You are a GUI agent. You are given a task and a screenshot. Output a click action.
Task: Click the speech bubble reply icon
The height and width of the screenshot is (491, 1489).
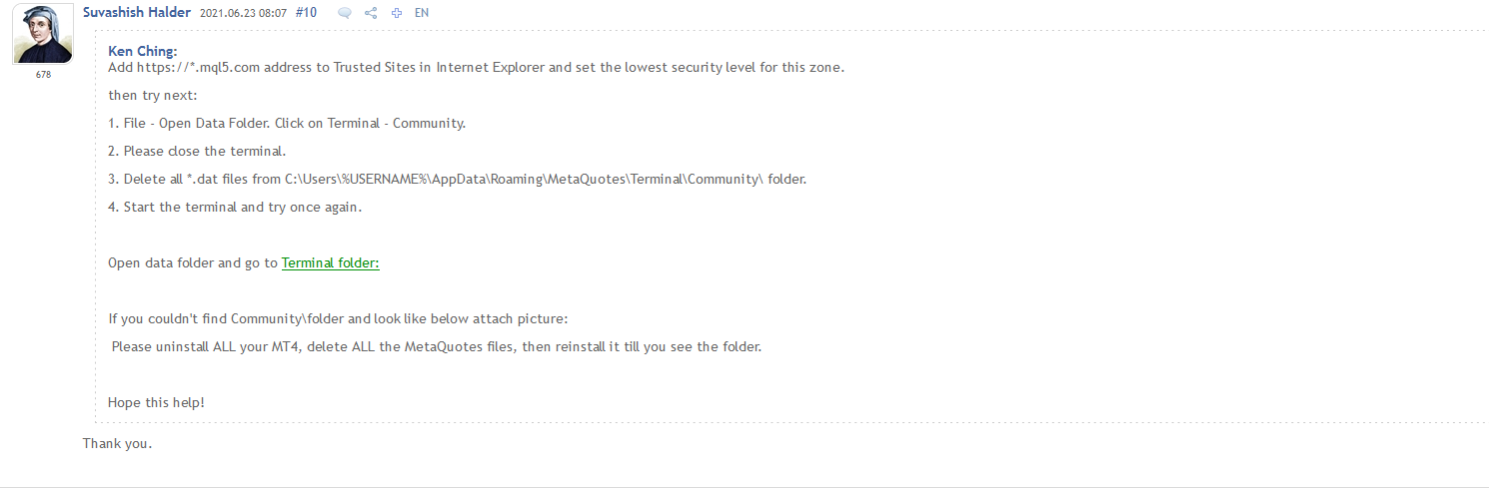(345, 13)
